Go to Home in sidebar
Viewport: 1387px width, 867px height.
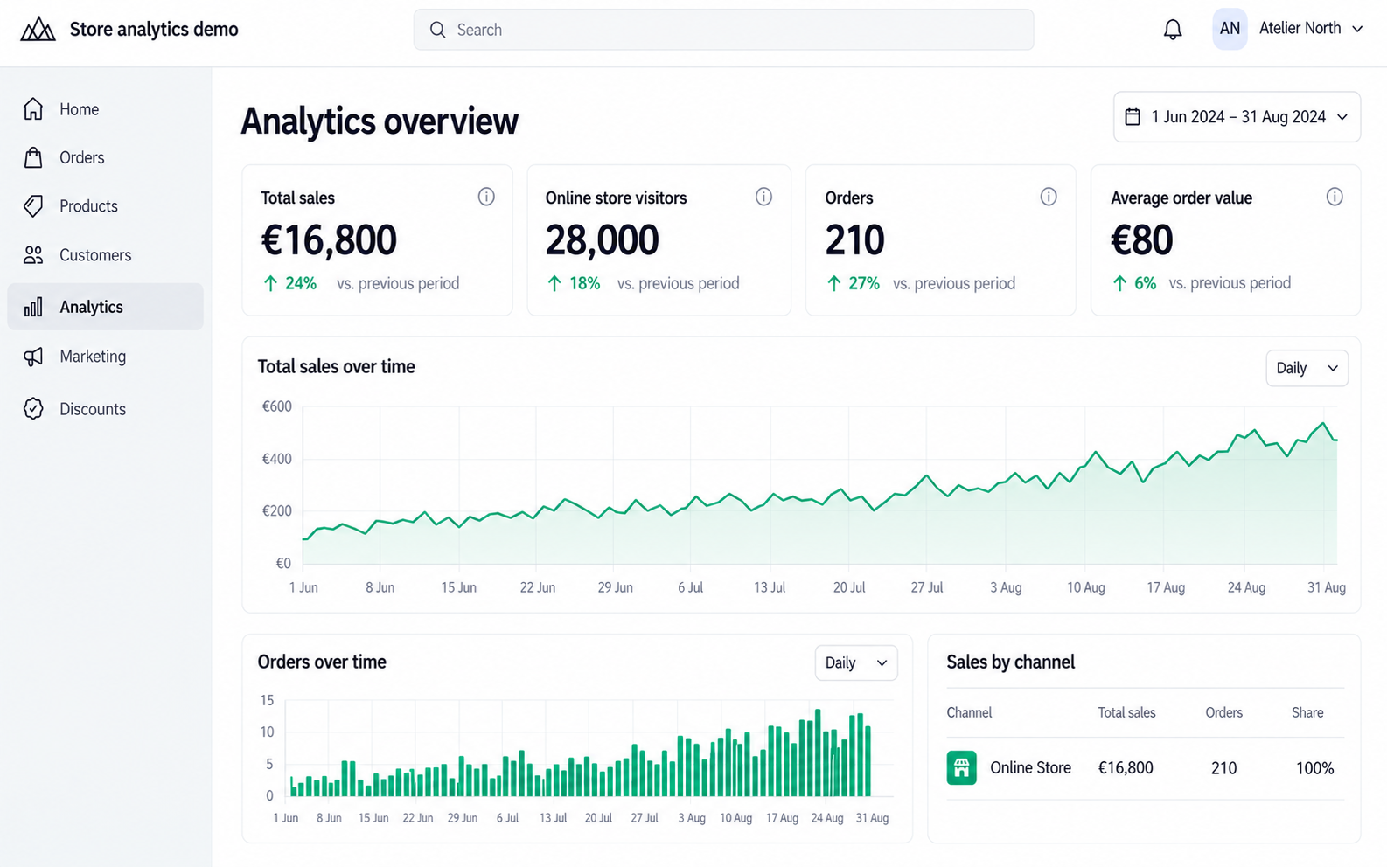(x=105, y=109)
